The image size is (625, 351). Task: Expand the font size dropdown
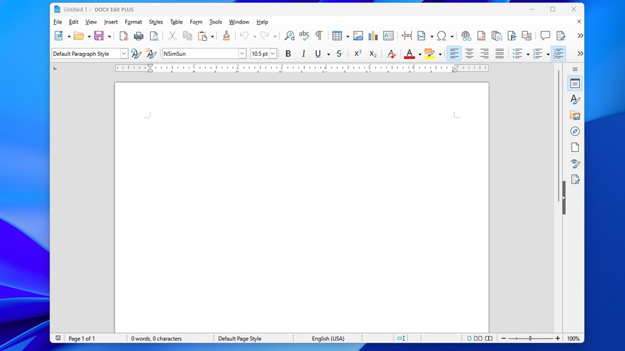tap(273, 54)
